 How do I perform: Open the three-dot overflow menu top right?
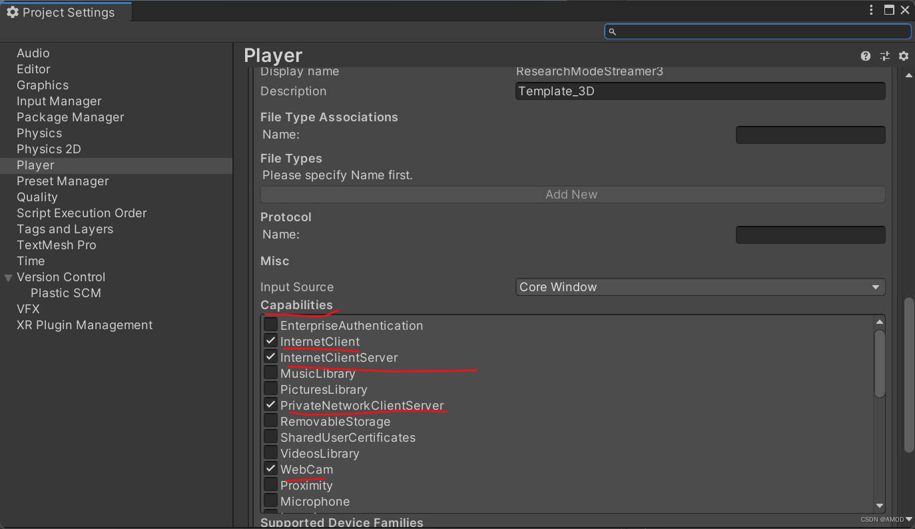point(871,10)
